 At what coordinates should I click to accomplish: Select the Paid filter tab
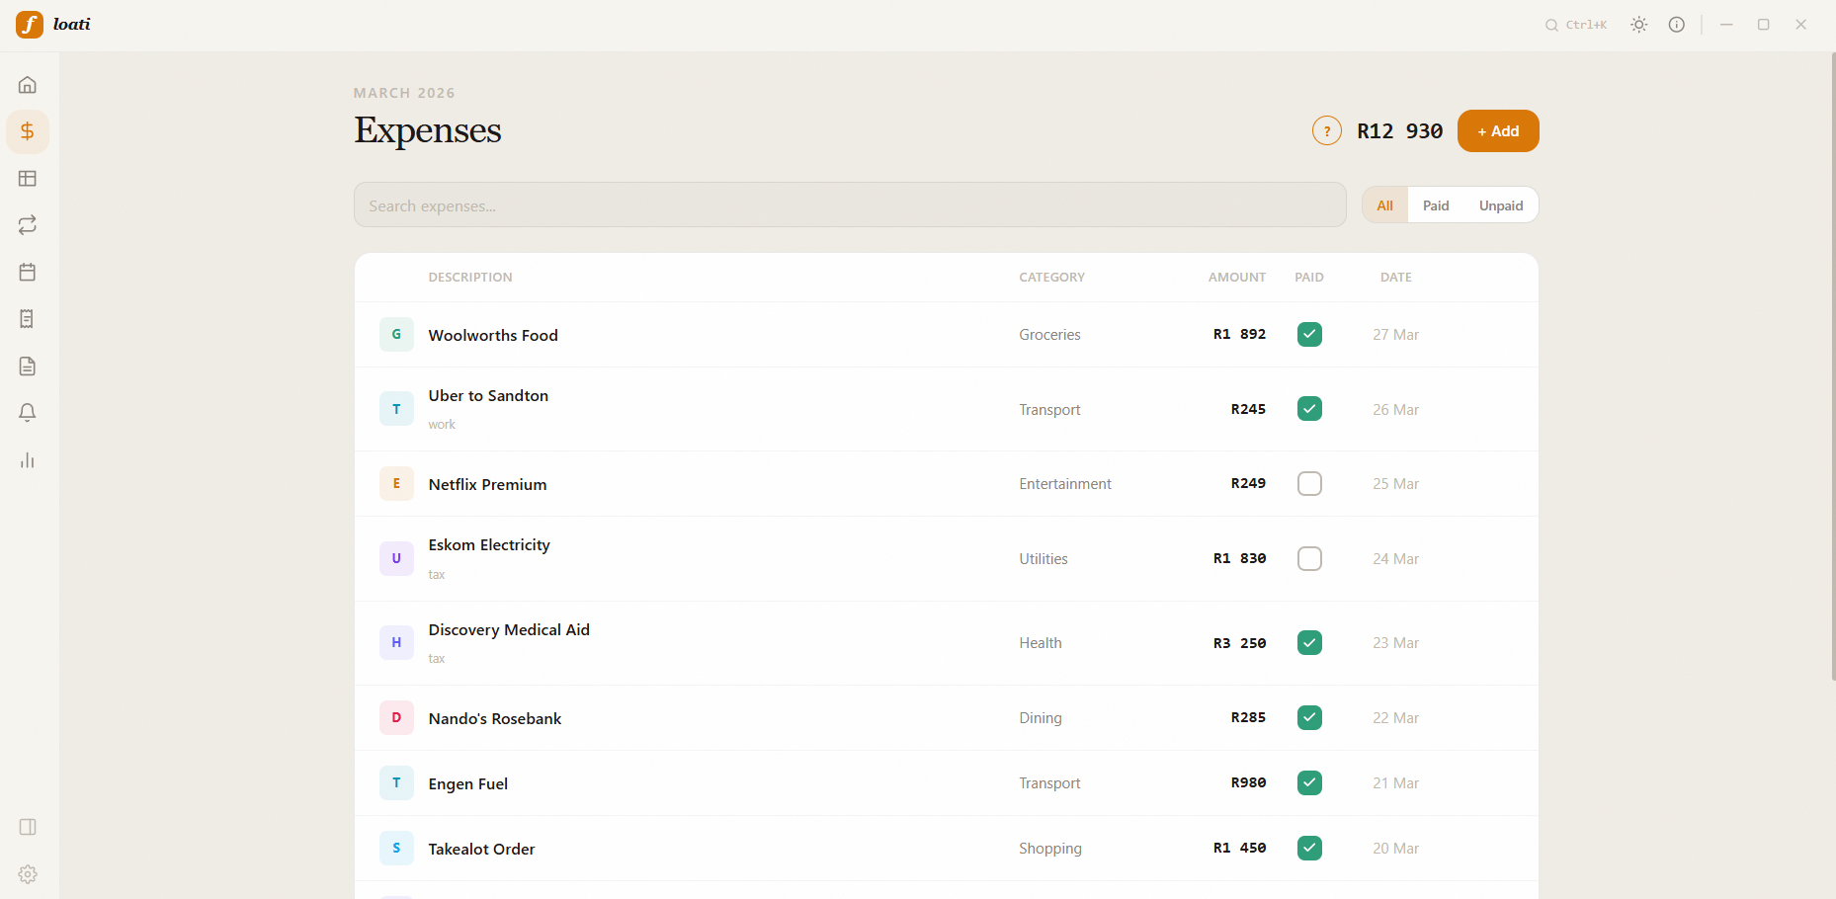coord(1436,205)
